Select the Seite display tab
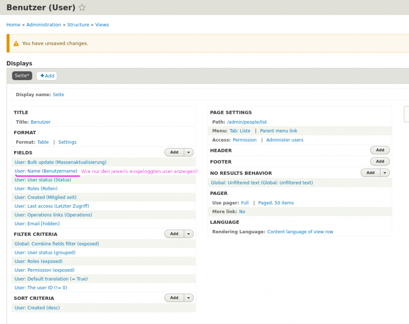The height and width of the screenshot is (324, 409). (x=22, y=76)
